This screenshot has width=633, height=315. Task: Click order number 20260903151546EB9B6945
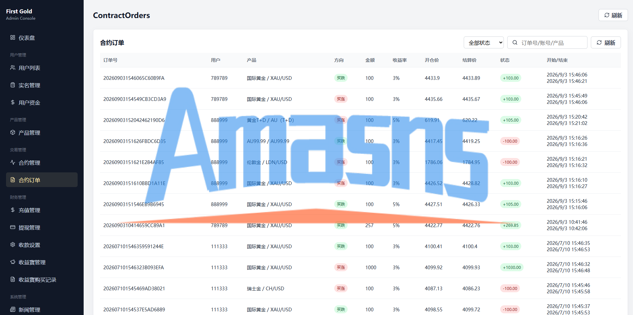point(134,204)
